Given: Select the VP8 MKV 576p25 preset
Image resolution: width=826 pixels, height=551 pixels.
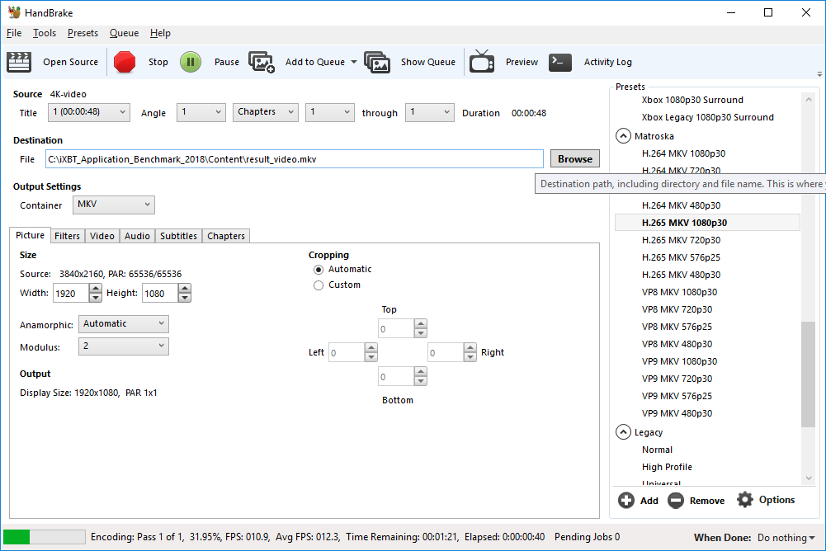Looking at the screenshot, I should [x=677, y=327].
